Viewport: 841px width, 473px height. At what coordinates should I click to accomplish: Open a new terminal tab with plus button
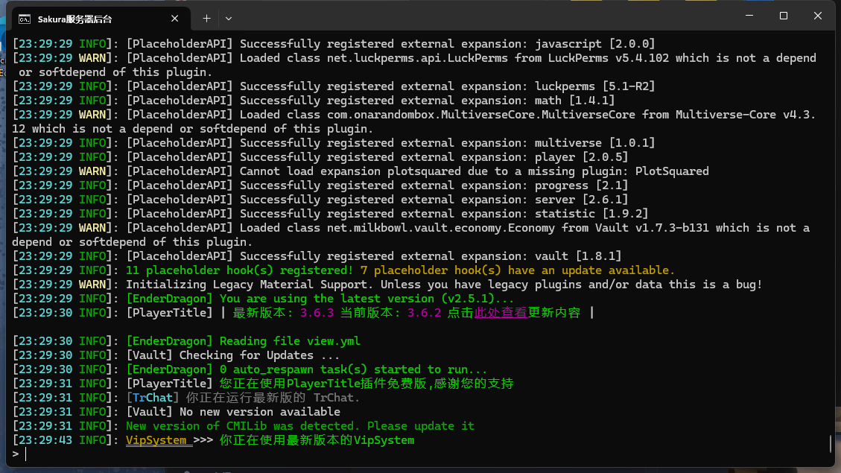[206, 19]
